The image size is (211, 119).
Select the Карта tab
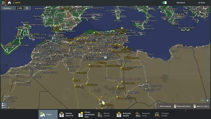click(x=48, y=114)
